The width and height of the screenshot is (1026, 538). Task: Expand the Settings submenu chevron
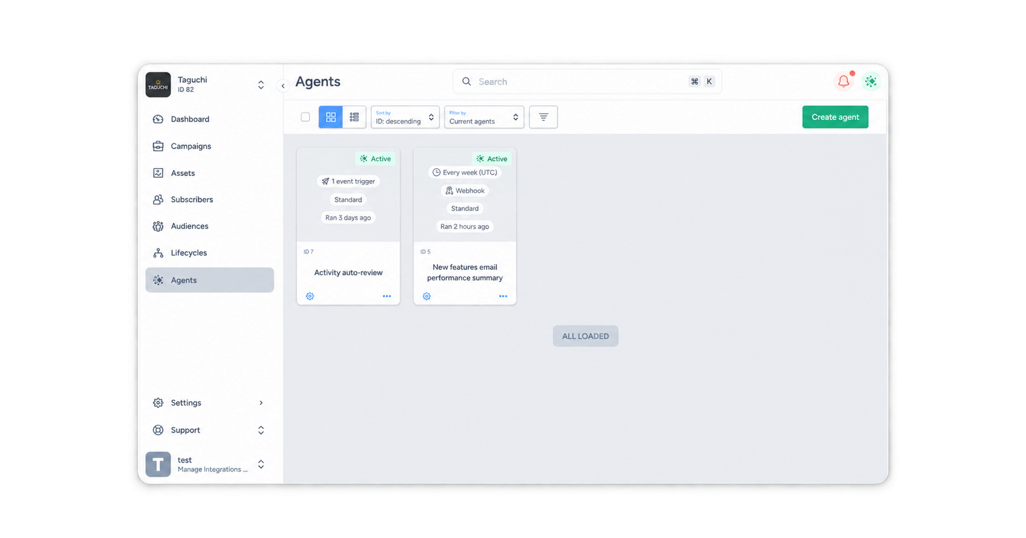coord(261,403)
